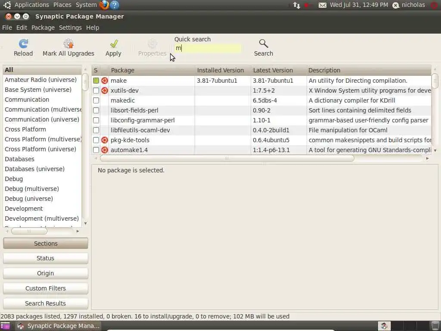Viewport: 441px width, 331px height.
Task: Click the package list right scroll arrow
Action: [x=428, y=159]
